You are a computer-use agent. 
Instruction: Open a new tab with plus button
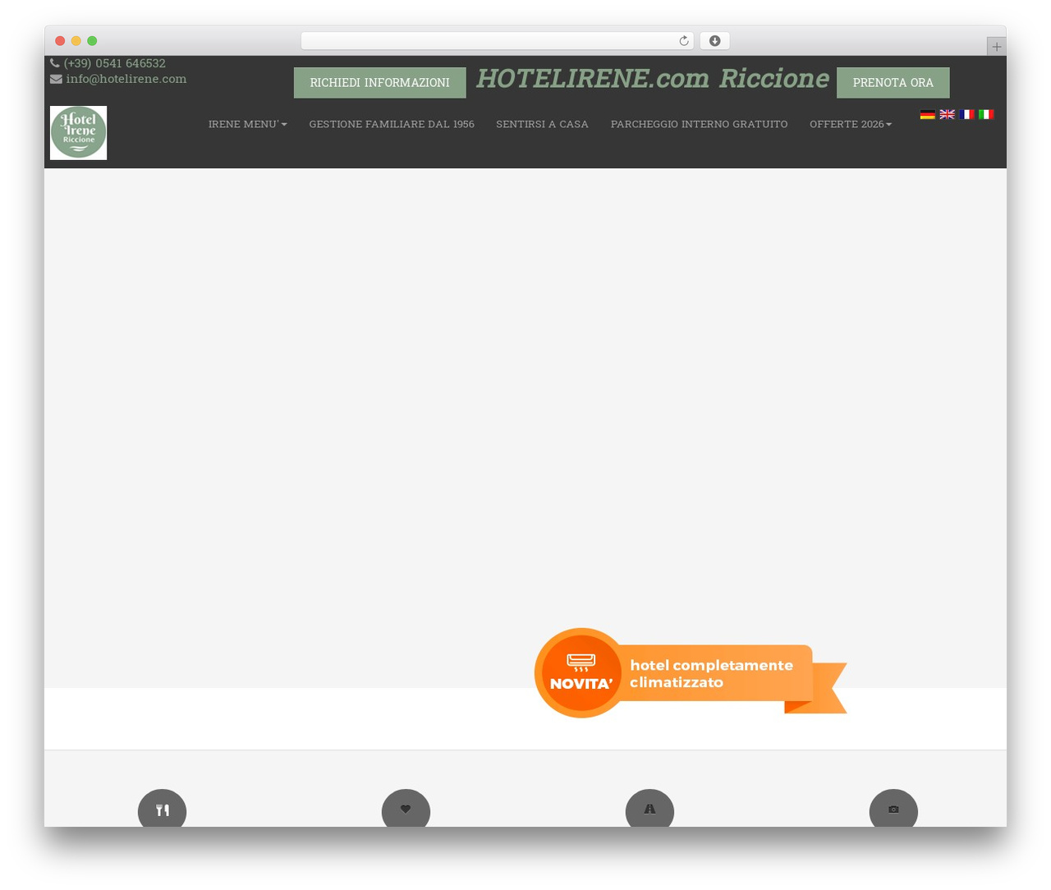point(996,47)
